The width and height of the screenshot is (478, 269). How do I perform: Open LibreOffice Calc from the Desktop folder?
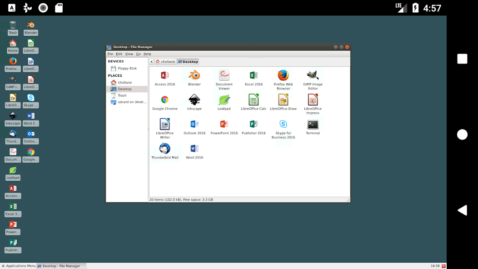254,101
